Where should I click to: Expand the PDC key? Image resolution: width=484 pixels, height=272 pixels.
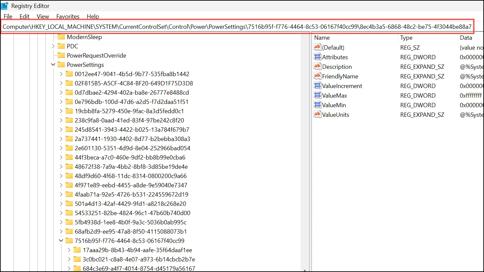[53, 46]
